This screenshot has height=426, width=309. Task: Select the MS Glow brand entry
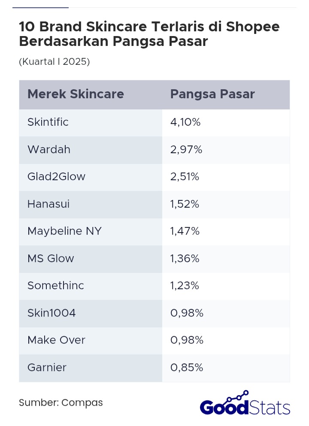(51, 258)
